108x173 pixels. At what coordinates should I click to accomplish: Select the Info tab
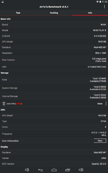pos(90,13)
